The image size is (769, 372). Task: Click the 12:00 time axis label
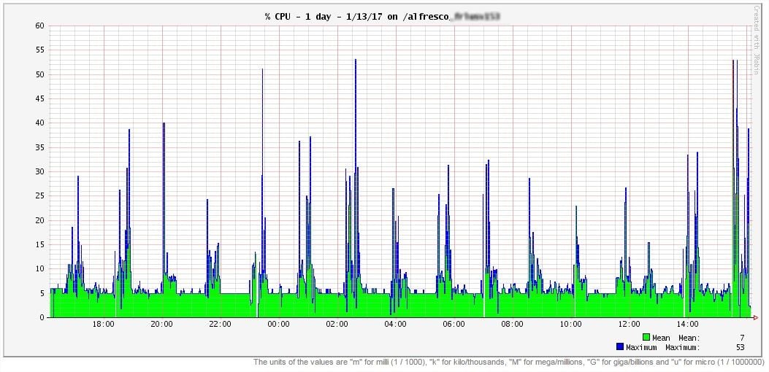tap(630, 325)
